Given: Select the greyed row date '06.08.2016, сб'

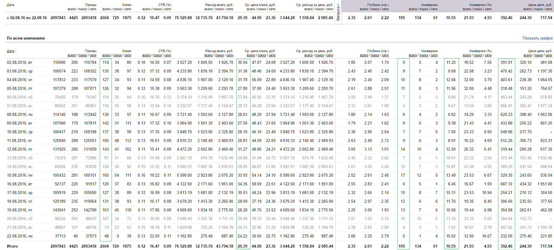Looking at the screenshot, I should click(20, 97).
